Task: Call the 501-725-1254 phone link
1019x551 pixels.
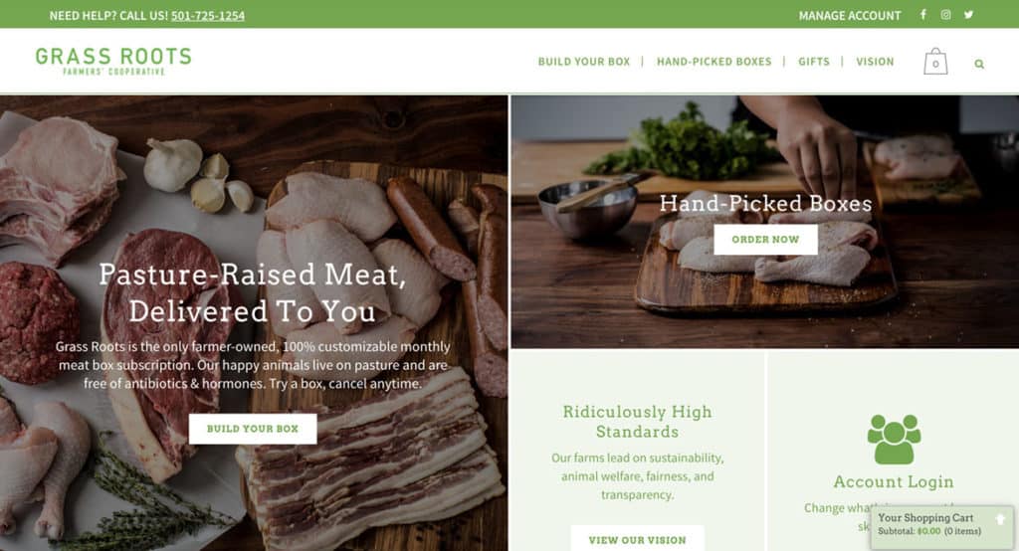Action: 208,15
